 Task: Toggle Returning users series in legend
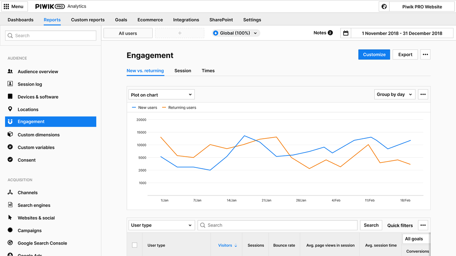tap(179, 107)
